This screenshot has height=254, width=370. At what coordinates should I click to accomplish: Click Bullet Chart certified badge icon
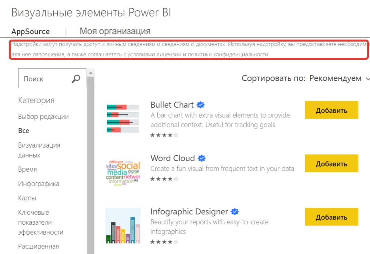tap(200, 105)
